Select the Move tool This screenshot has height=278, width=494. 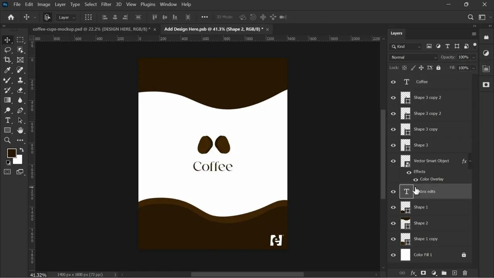click(7, 40)
